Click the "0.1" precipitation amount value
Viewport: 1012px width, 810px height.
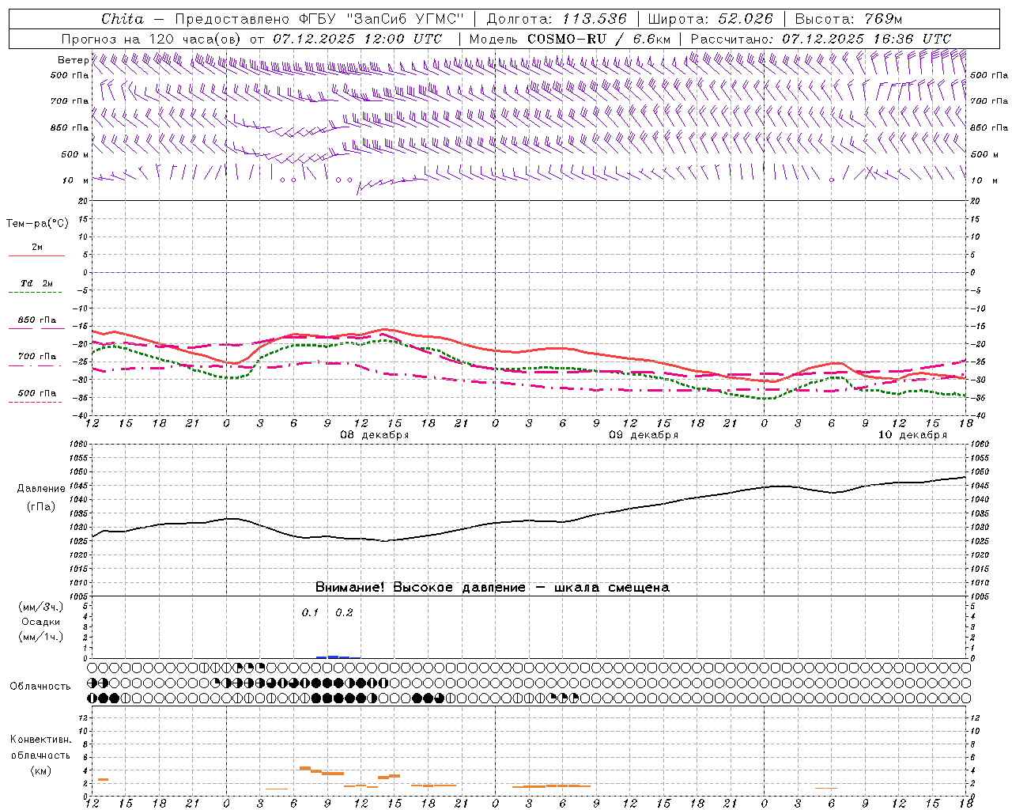click(x=310, y=613)
